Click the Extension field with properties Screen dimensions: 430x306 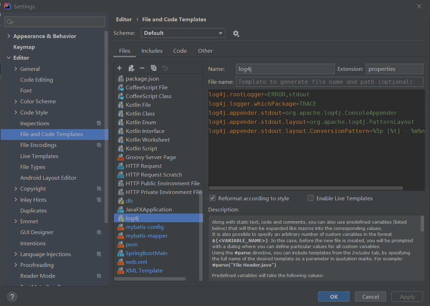[394, 69]
